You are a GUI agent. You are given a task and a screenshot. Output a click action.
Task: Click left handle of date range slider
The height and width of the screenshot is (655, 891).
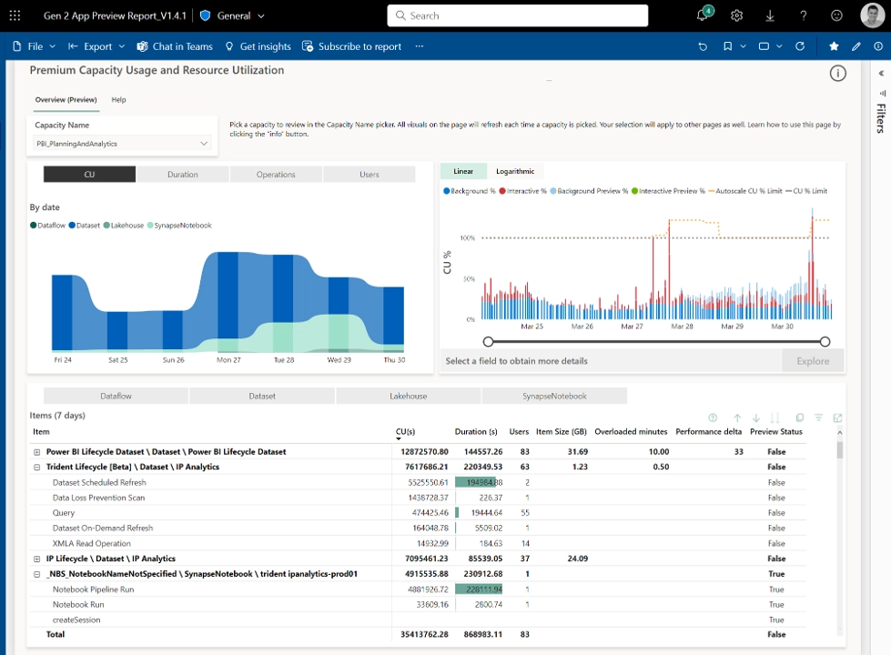point(488,341)
